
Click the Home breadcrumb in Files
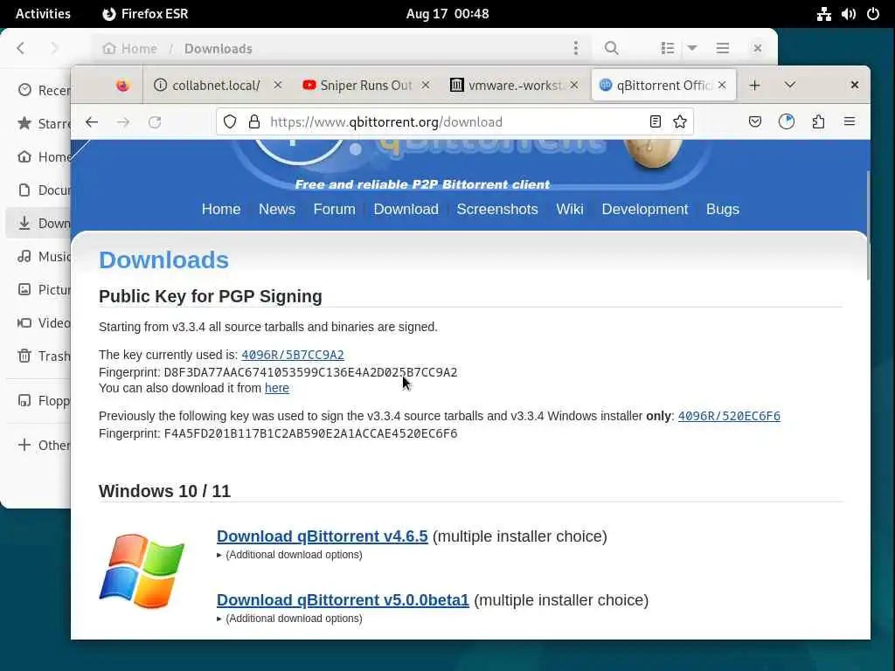130,49
